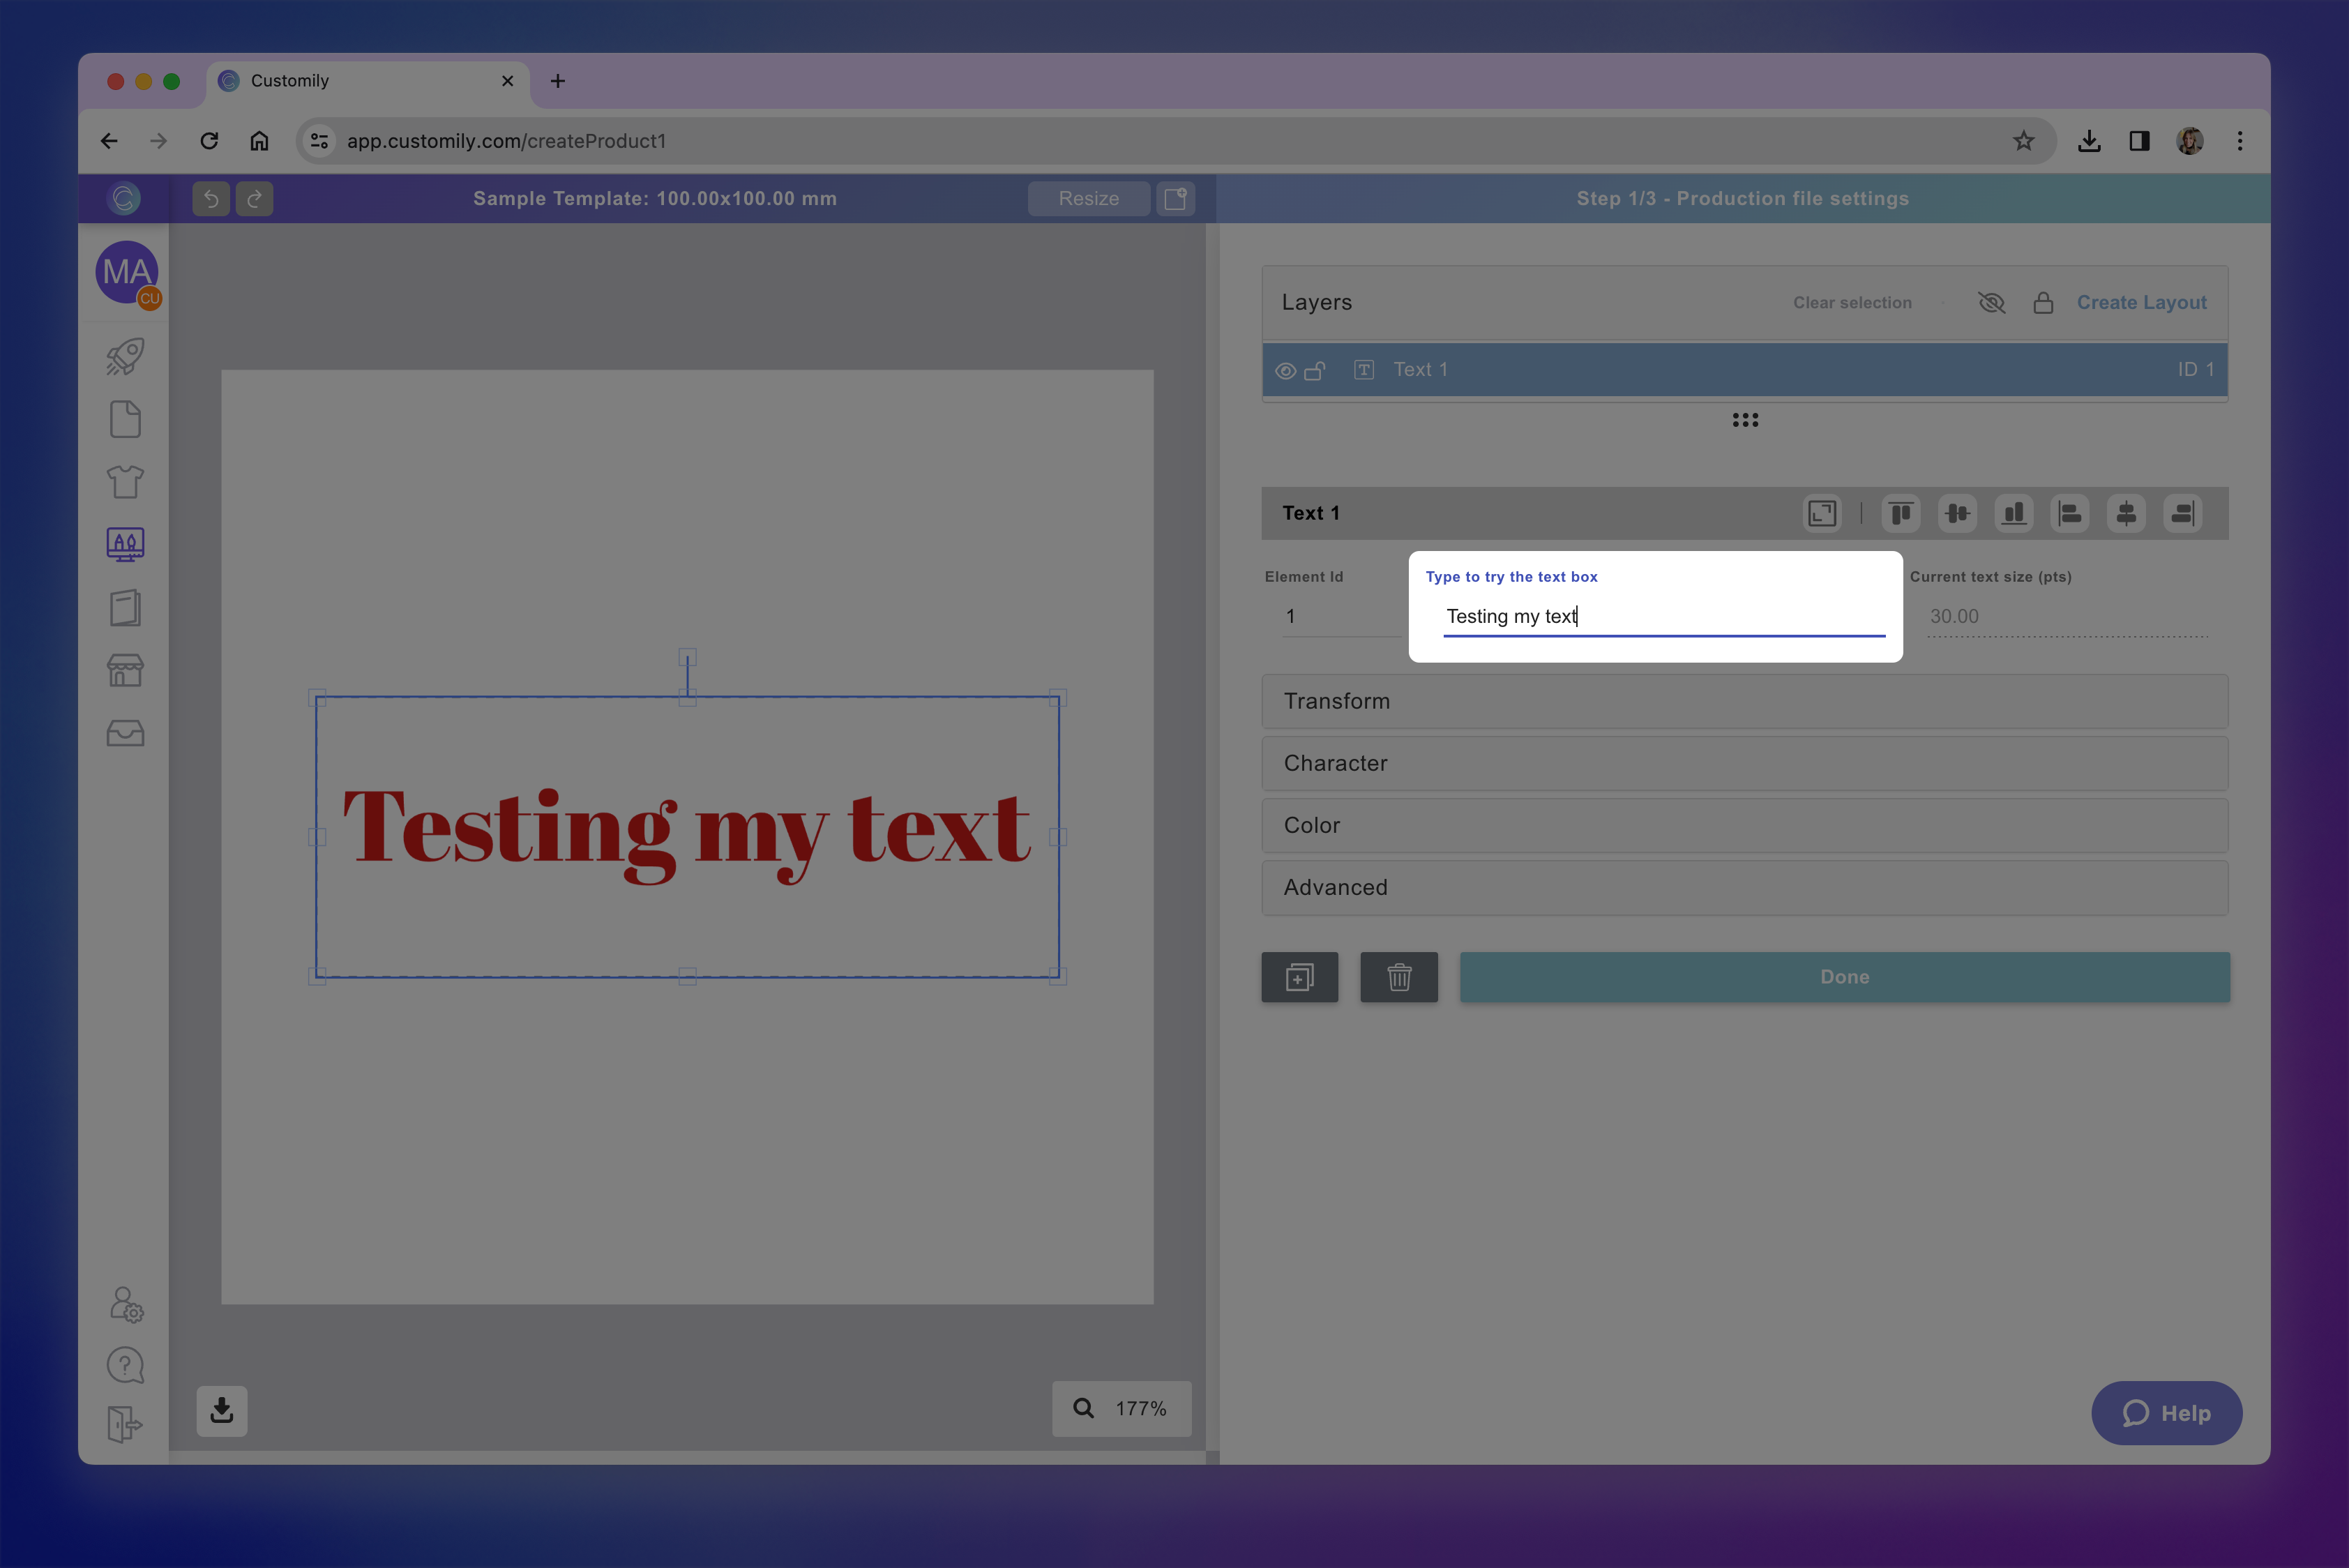Toggle lock all layers icon
This screenshot has height=1568, width=2349.
tap(2043, 303)
